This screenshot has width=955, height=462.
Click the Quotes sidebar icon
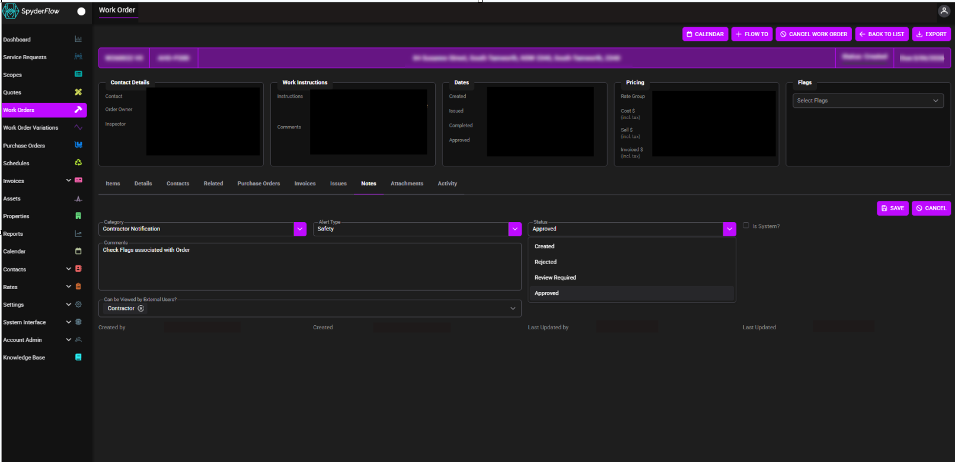78,92
